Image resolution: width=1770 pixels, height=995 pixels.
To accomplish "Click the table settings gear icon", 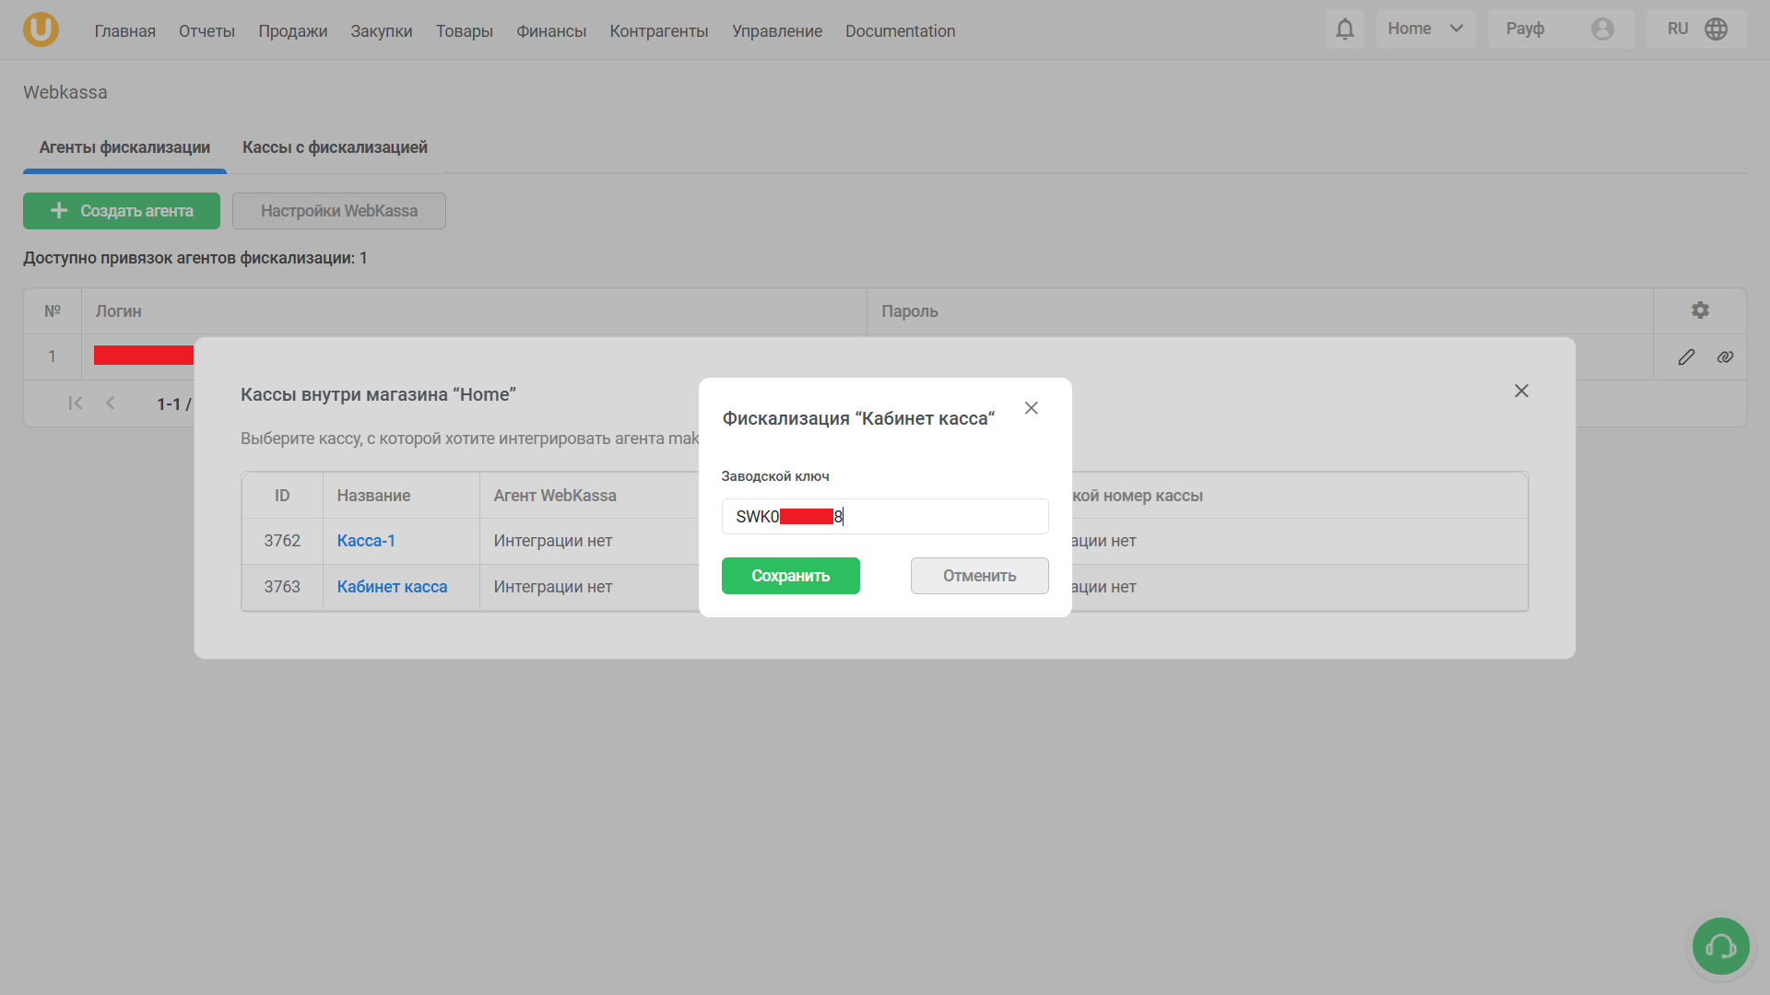I will (1700, 310).
